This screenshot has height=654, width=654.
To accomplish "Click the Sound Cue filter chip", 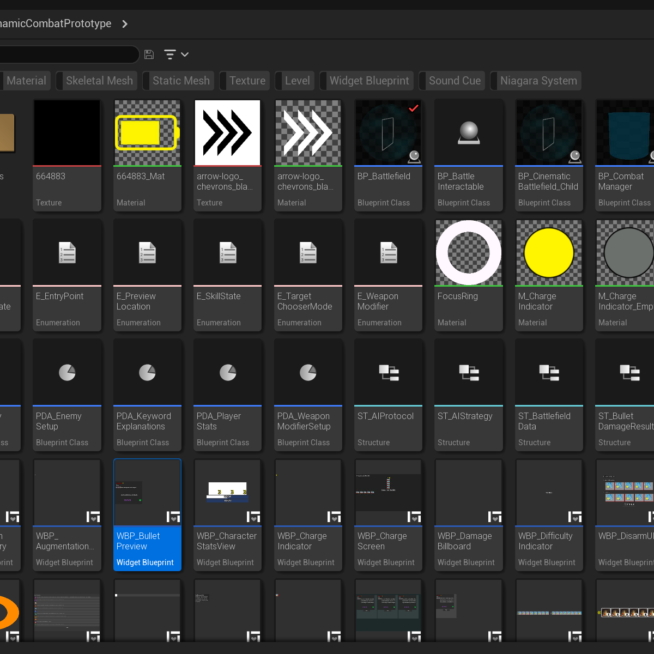I will [x=454, y=81].
